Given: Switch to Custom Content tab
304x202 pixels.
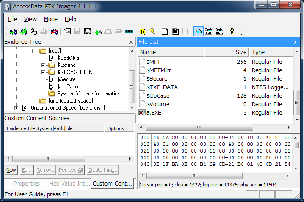Looking at the screenshot, I should (x=112, y=184).
